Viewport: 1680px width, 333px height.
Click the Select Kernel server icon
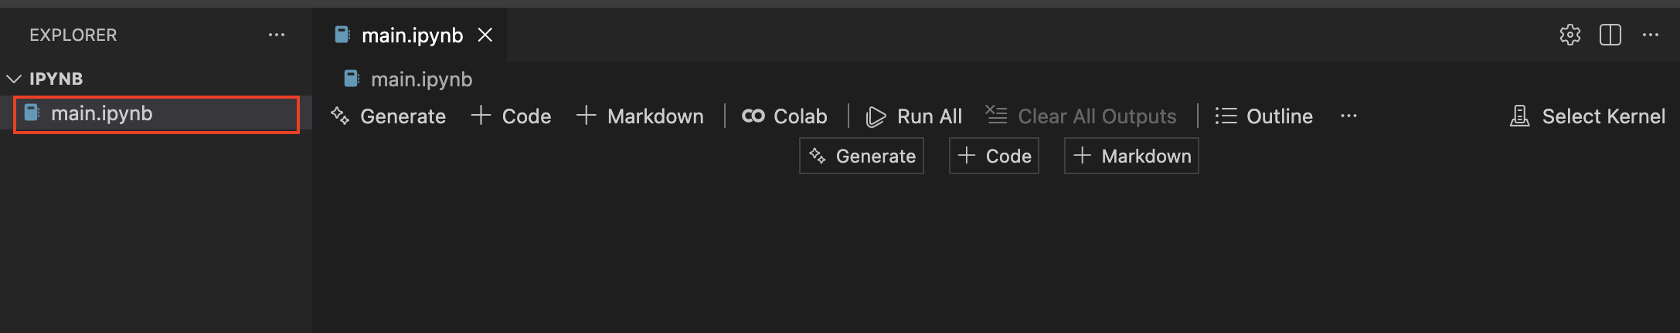coord(1519,116)
